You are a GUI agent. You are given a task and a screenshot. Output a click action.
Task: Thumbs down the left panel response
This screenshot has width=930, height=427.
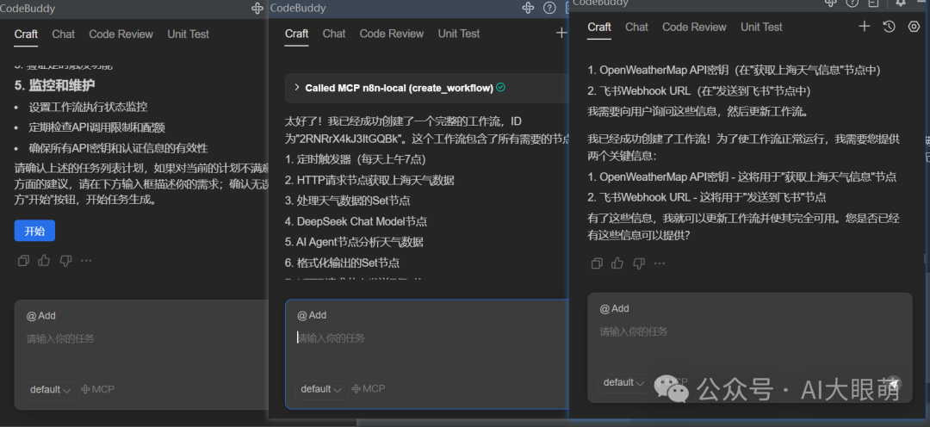pyautogui.click(x=65, y=260)
